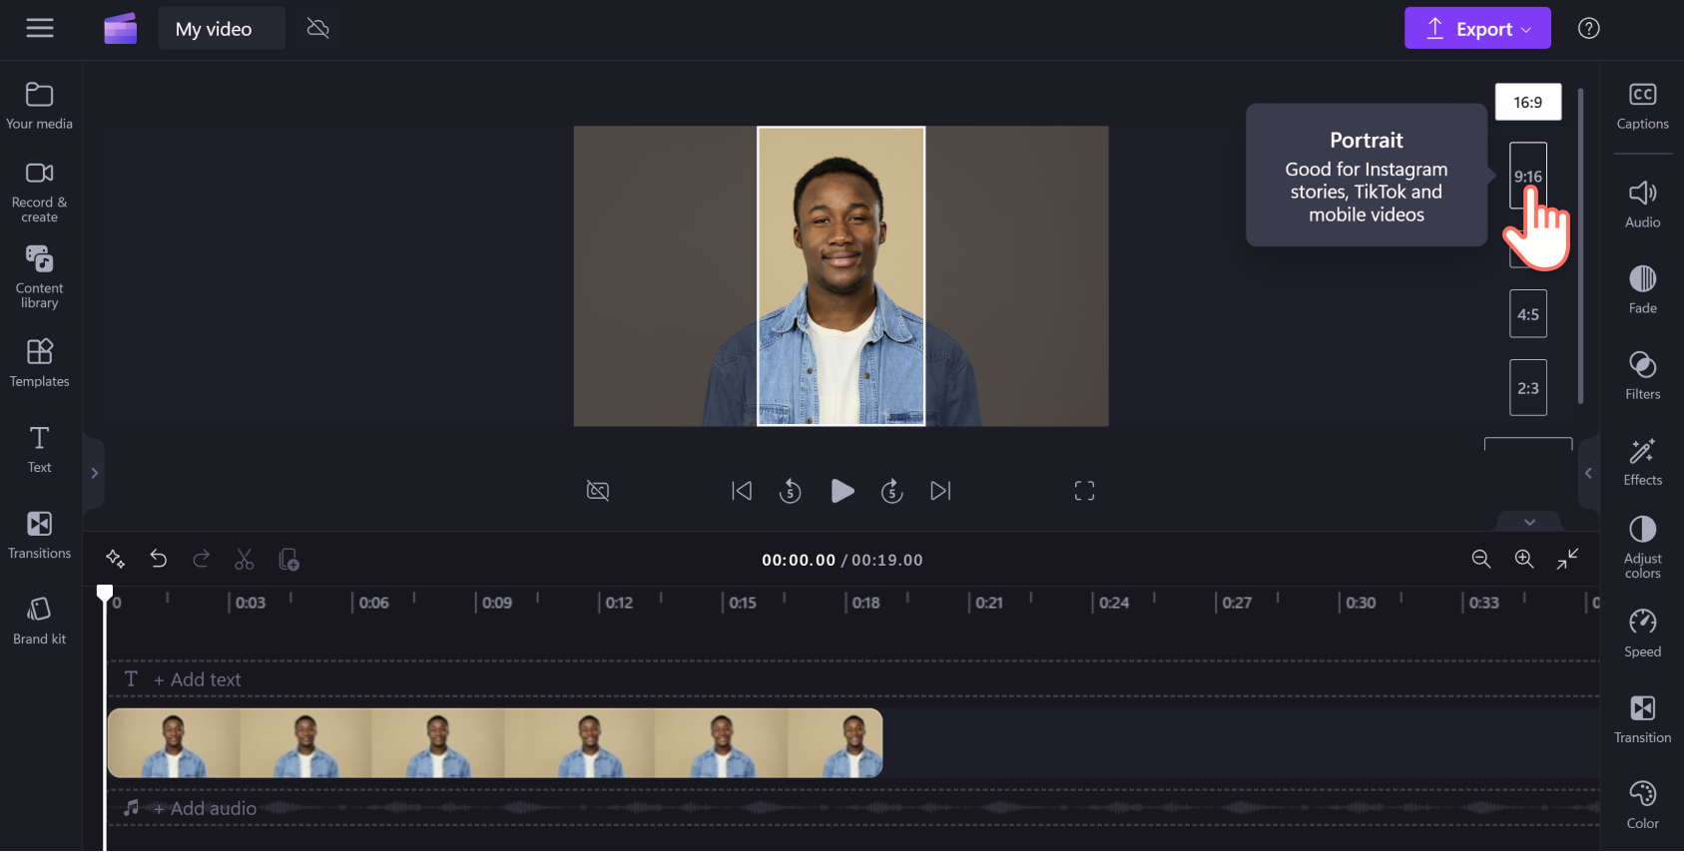Open the Your media tab
Image resolution: width=1684 pixels, height=852 pixels.
tap(40, 106)
